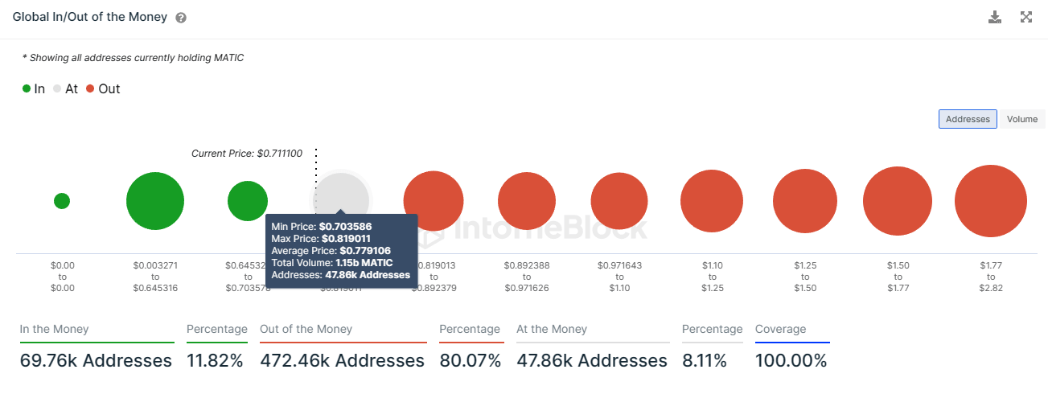Click the Global In/Out of the Money title

90,18
